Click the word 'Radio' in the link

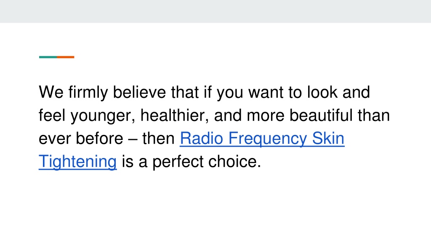click(x=202, y=138)
